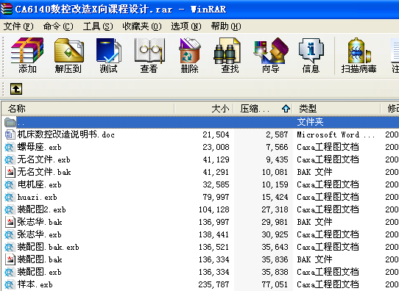Select file 装配图.bak.exb

coord(49,247)
